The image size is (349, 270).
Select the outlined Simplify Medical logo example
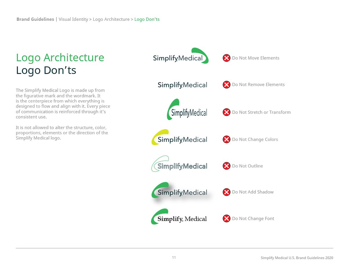tap(179, 164)
